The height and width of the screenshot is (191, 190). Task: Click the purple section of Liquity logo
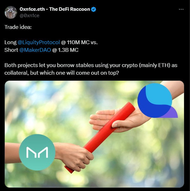click(x=173, y=113)
